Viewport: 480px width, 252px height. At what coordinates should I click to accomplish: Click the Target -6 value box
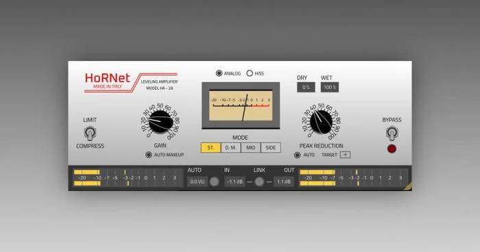tap(345, 155)
